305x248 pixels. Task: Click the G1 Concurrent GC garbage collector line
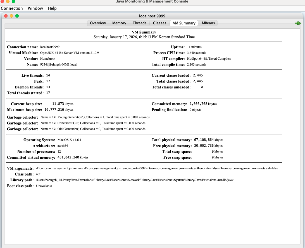pyautogui.click(x=93, y=123)
